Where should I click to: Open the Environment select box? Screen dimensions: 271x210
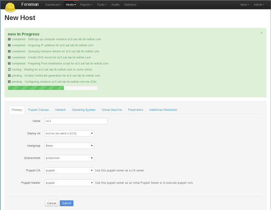click(69, 158)
